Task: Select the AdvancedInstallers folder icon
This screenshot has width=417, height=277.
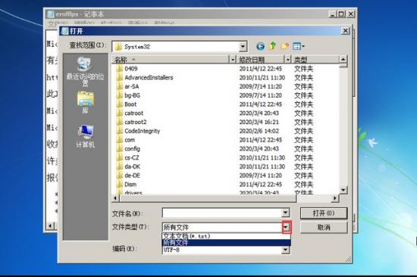Action: (119, 77)
